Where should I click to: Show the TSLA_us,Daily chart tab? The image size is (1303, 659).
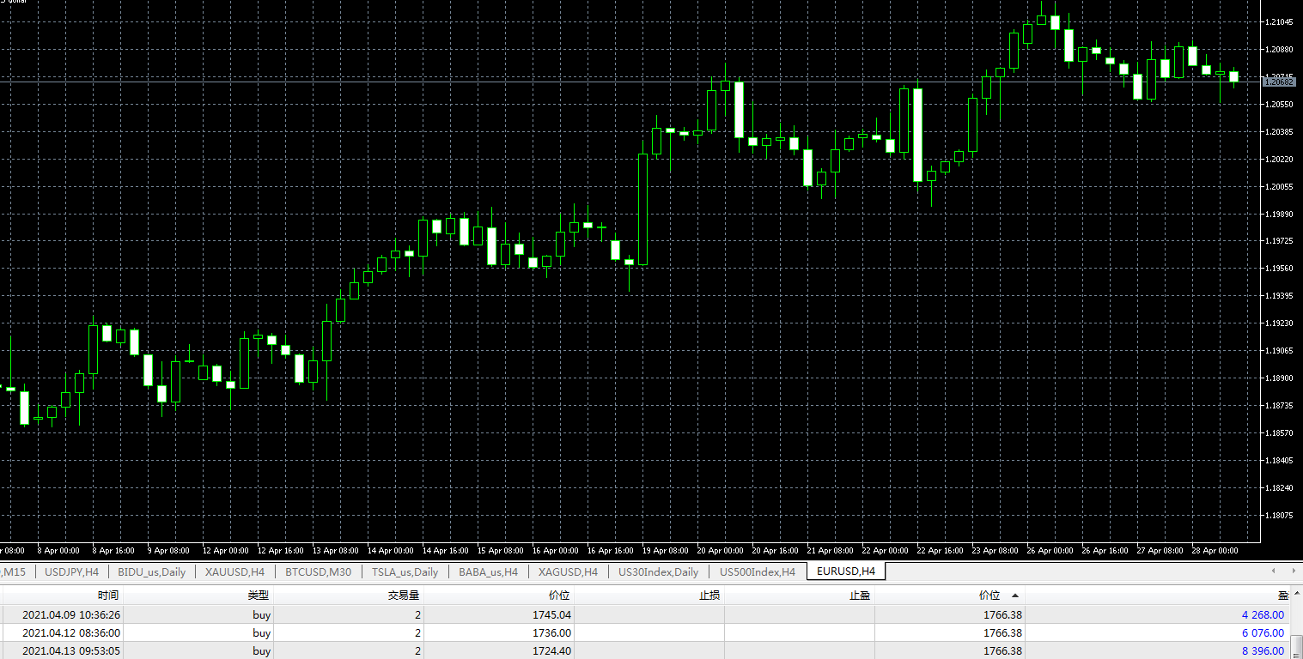coord(405,571)
